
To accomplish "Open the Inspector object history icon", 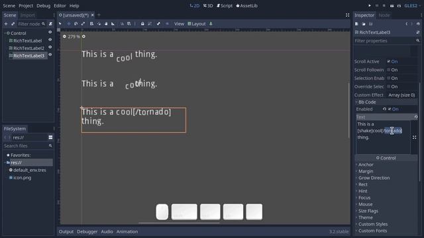I will tap(418, 24).
